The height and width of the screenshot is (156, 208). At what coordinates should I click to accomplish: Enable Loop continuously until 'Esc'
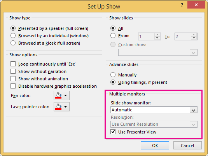[x=13, y=64]
